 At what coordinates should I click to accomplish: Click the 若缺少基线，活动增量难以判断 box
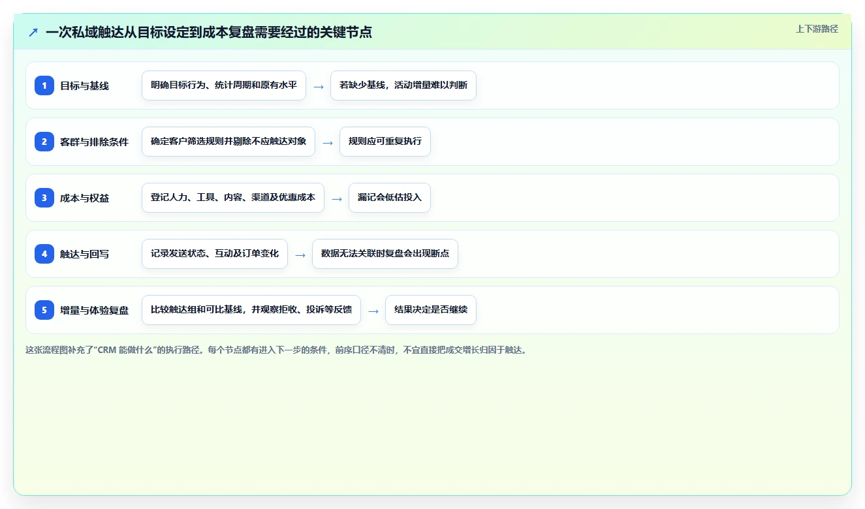(x=403, y=85)
